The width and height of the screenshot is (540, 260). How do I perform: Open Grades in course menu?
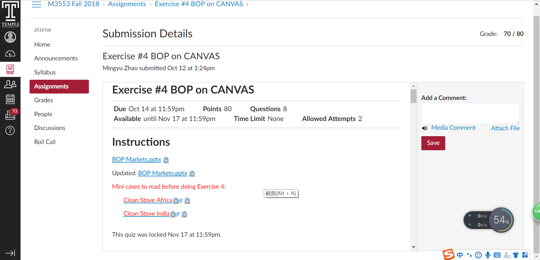click(x=44, y=100)
